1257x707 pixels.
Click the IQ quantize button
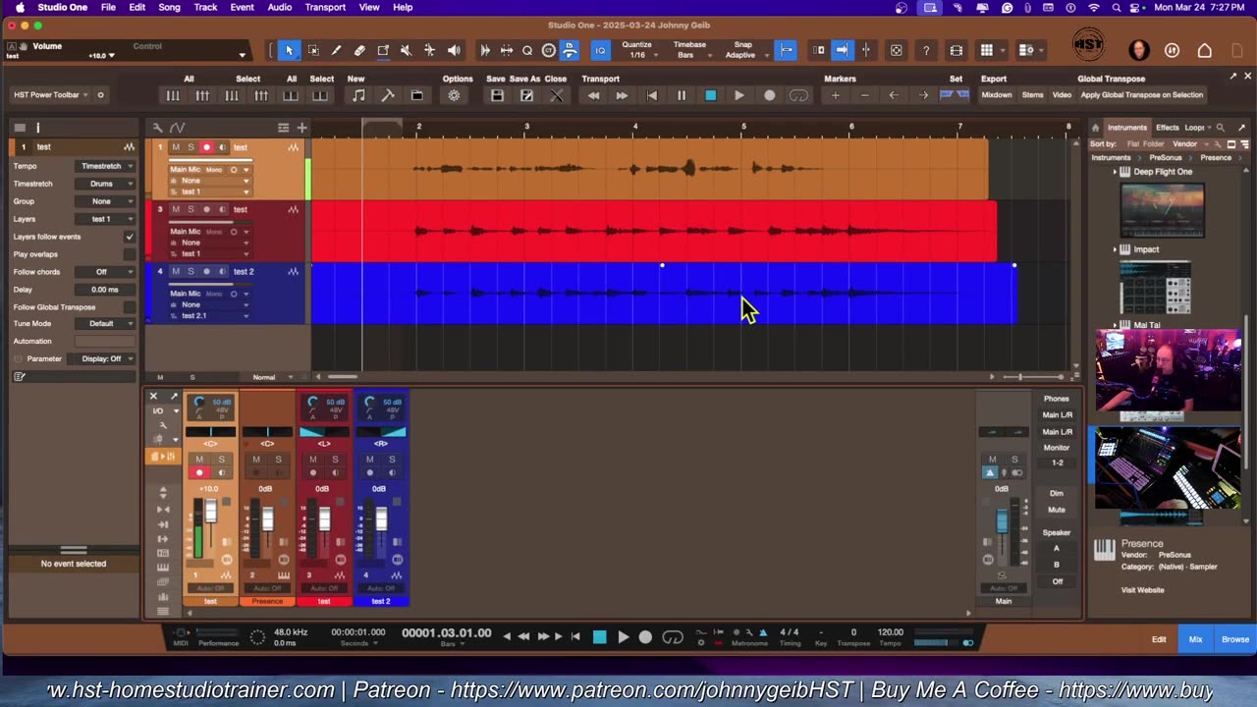pyautogui.click(x=600, y=50)
